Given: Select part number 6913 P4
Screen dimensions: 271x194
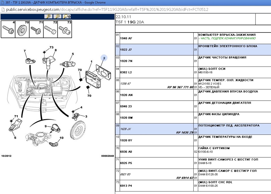Looking at the screenshot, I should [126, 186].
